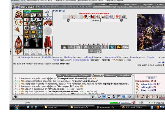Open the Чат tab

60,75
